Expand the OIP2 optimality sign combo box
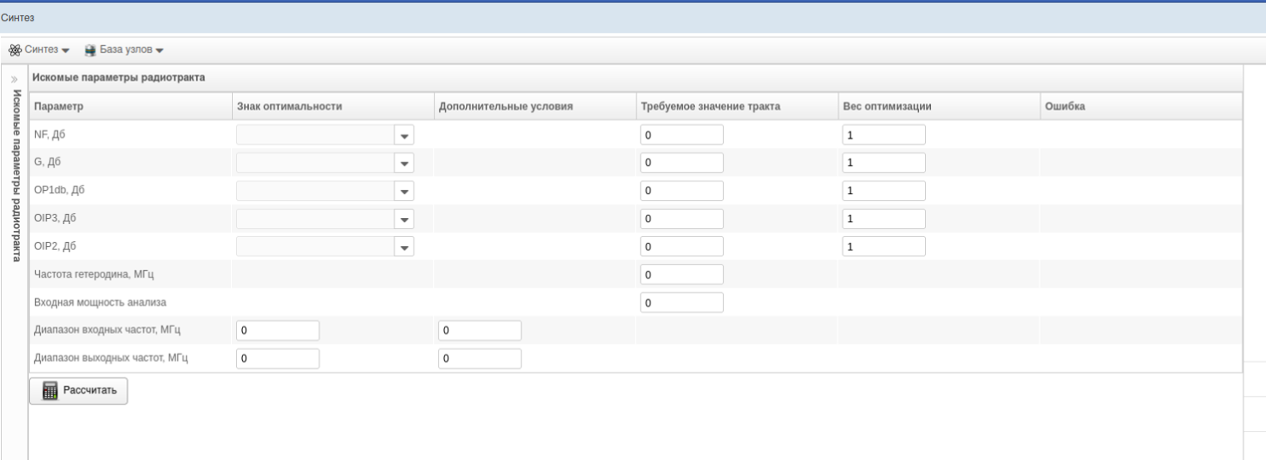Screen dimensions: 1266x460 (404, 248)
